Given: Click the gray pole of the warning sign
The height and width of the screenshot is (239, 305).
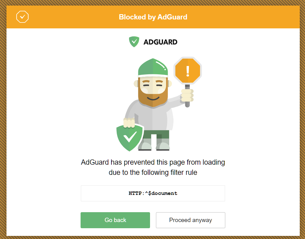Looking at the screenshot, I should click(187, 104).
